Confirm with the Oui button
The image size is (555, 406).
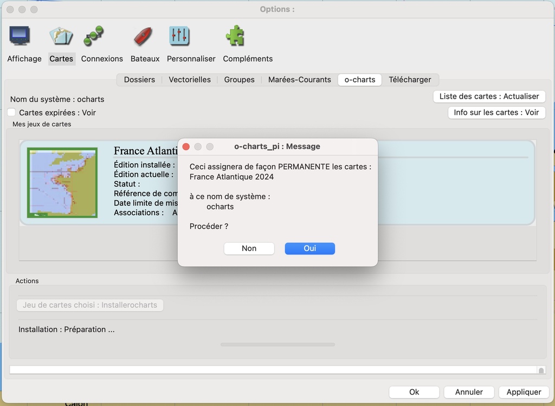[x=309, y=248]
